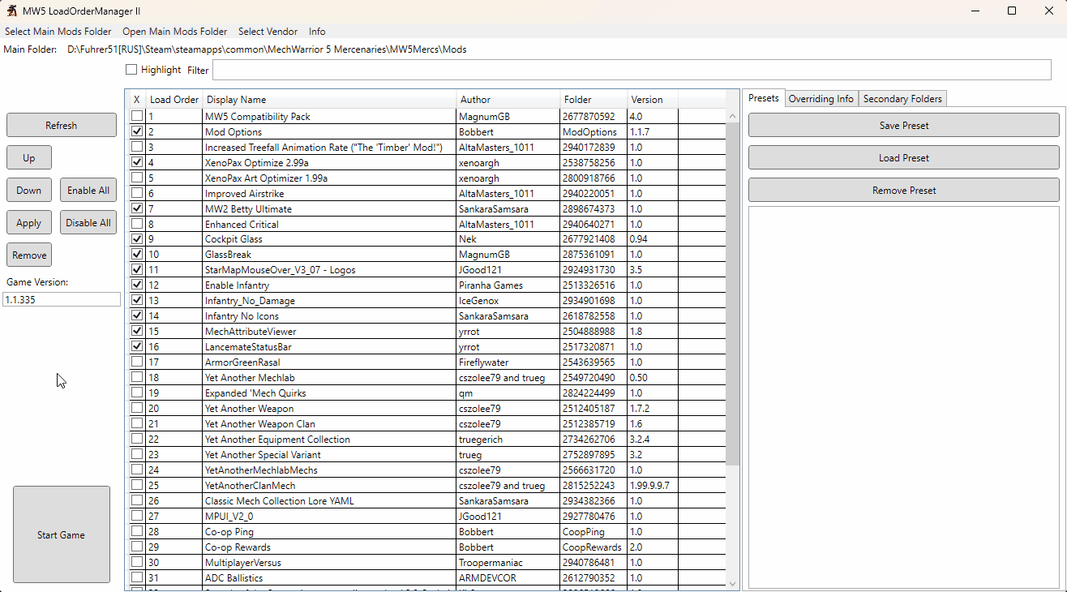Viewport: 1067px width, 592px height.
Task: Click the Game Version input field
Action: pyautogui.click(x=62, y=299)
